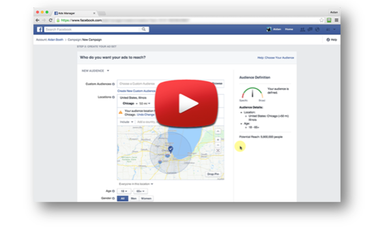Viewport: 376px width, 232px height.
Task: Open the friend requests icon
Action: point(302,29)
